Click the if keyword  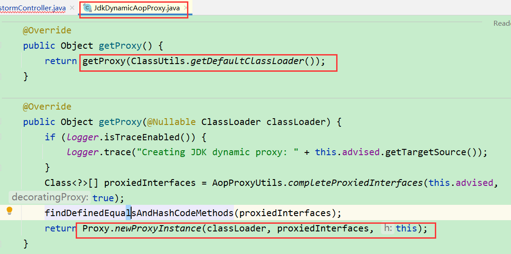50,137
